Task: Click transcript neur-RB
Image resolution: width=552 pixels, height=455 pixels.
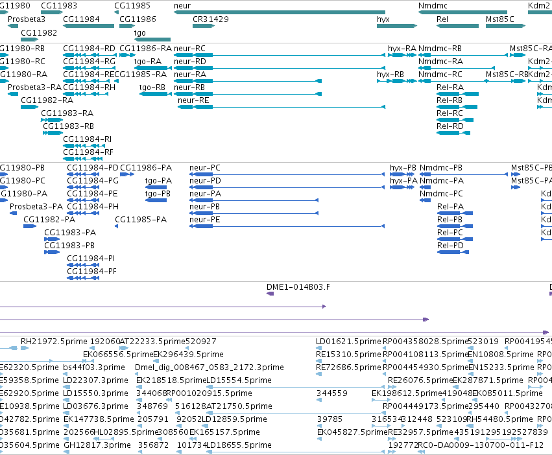Action: click(x=189, y=87)
